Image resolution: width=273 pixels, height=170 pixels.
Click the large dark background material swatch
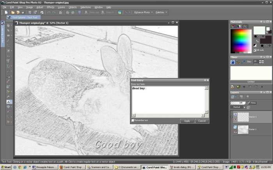[x=266, y=40]
